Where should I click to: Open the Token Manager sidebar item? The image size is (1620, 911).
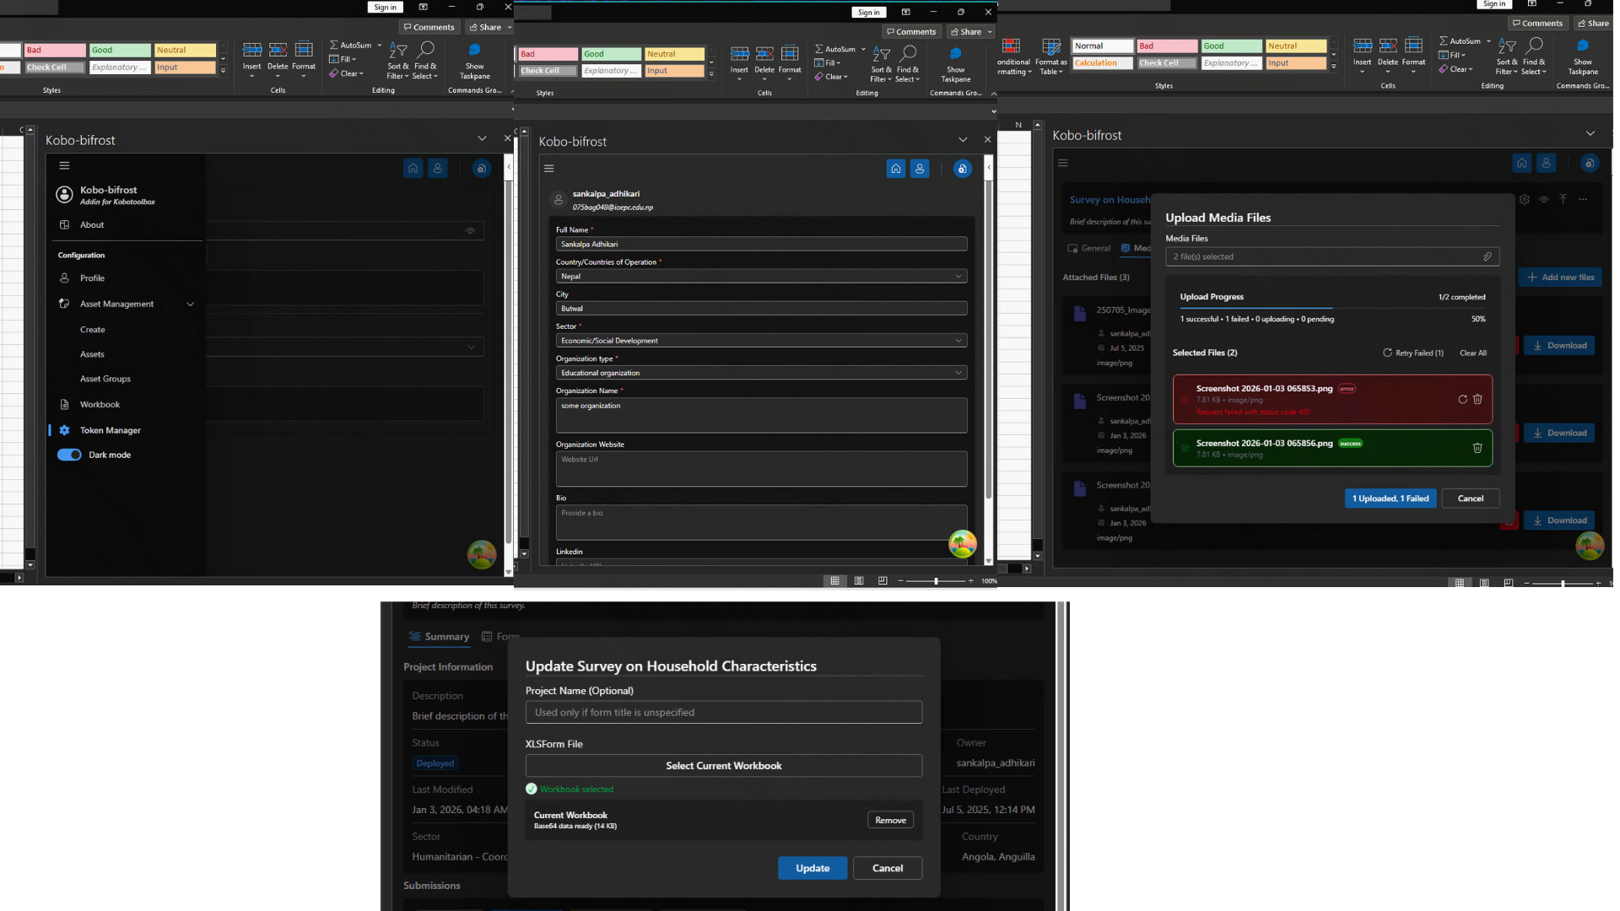coord(110,430)
